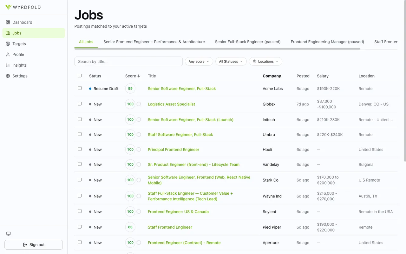Image resolution: width=406 pixels, height=254 pixels.
Task: Click the score circle for Logistics Asset Specialist
Action: pyautogui.click(x=139, y=104)
